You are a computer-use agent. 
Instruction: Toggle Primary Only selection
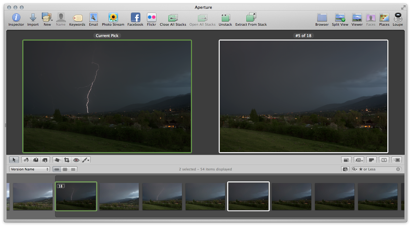[384, 160]
